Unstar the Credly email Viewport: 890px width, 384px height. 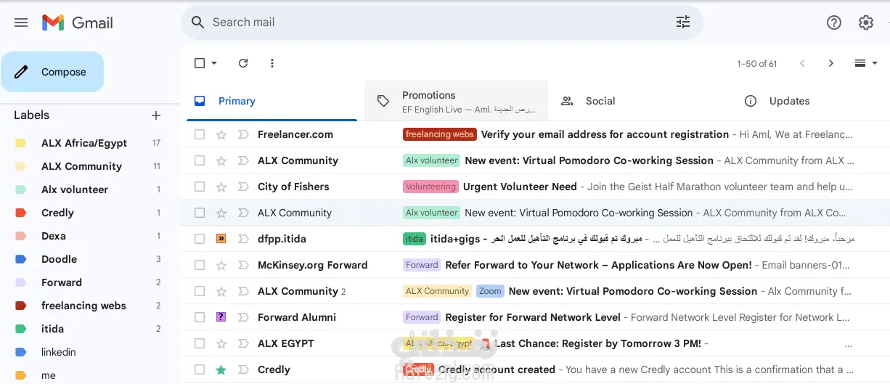pyautogui.click(x=221, y=369)
